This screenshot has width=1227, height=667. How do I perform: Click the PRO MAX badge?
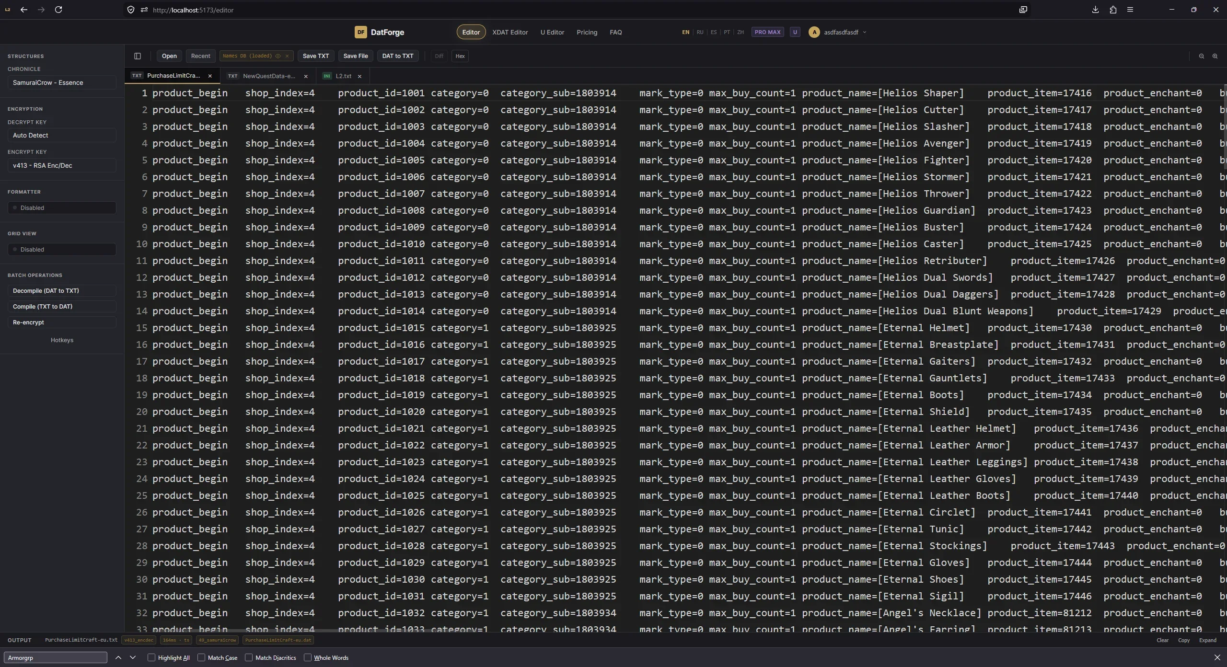(767, 32)
